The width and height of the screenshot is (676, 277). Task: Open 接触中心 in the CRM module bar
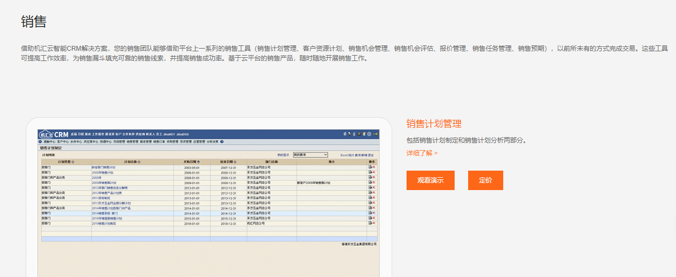coord(50,141)
